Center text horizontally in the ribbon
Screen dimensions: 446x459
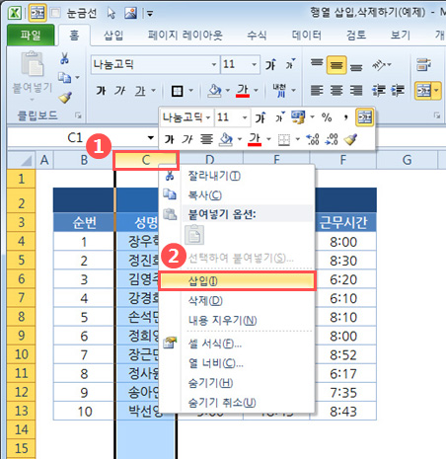336,90
